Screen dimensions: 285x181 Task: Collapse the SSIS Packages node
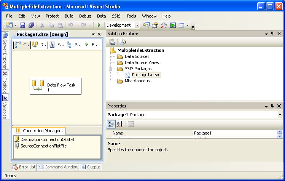[110, 69]
